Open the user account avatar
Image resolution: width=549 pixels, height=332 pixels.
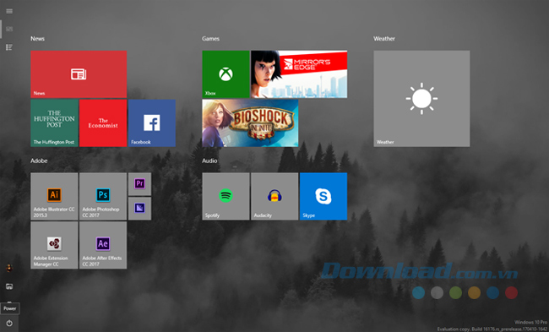point(9,269)
